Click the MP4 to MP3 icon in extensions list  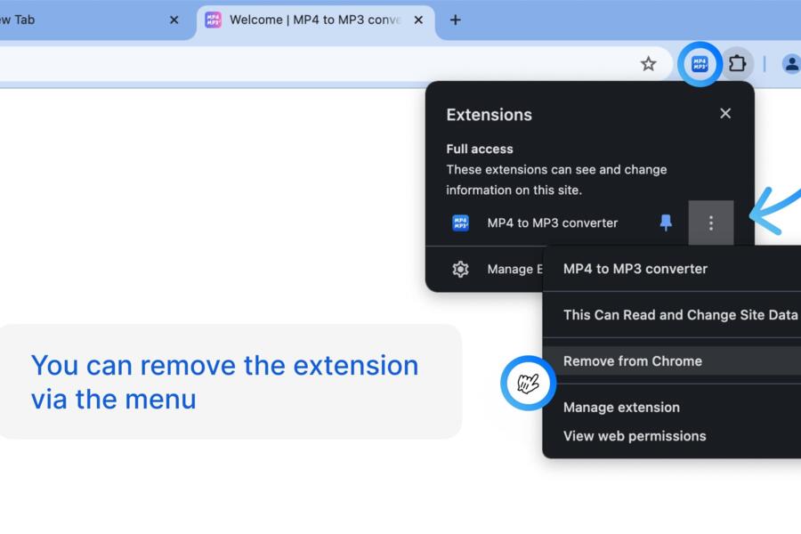[x=460, y=223]
